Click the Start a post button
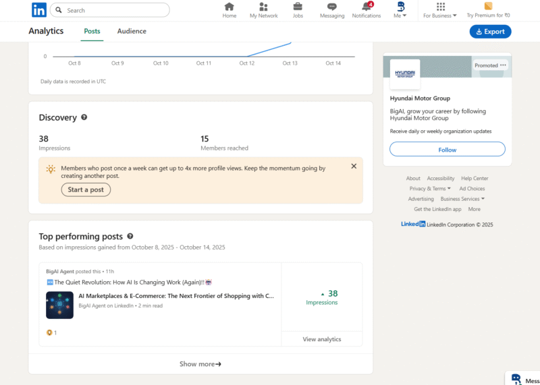This screenshot has width=540, height=385. point(86,189)
